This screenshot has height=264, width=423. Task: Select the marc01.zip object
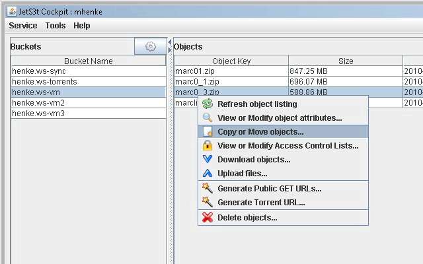(x=231, y=71)
